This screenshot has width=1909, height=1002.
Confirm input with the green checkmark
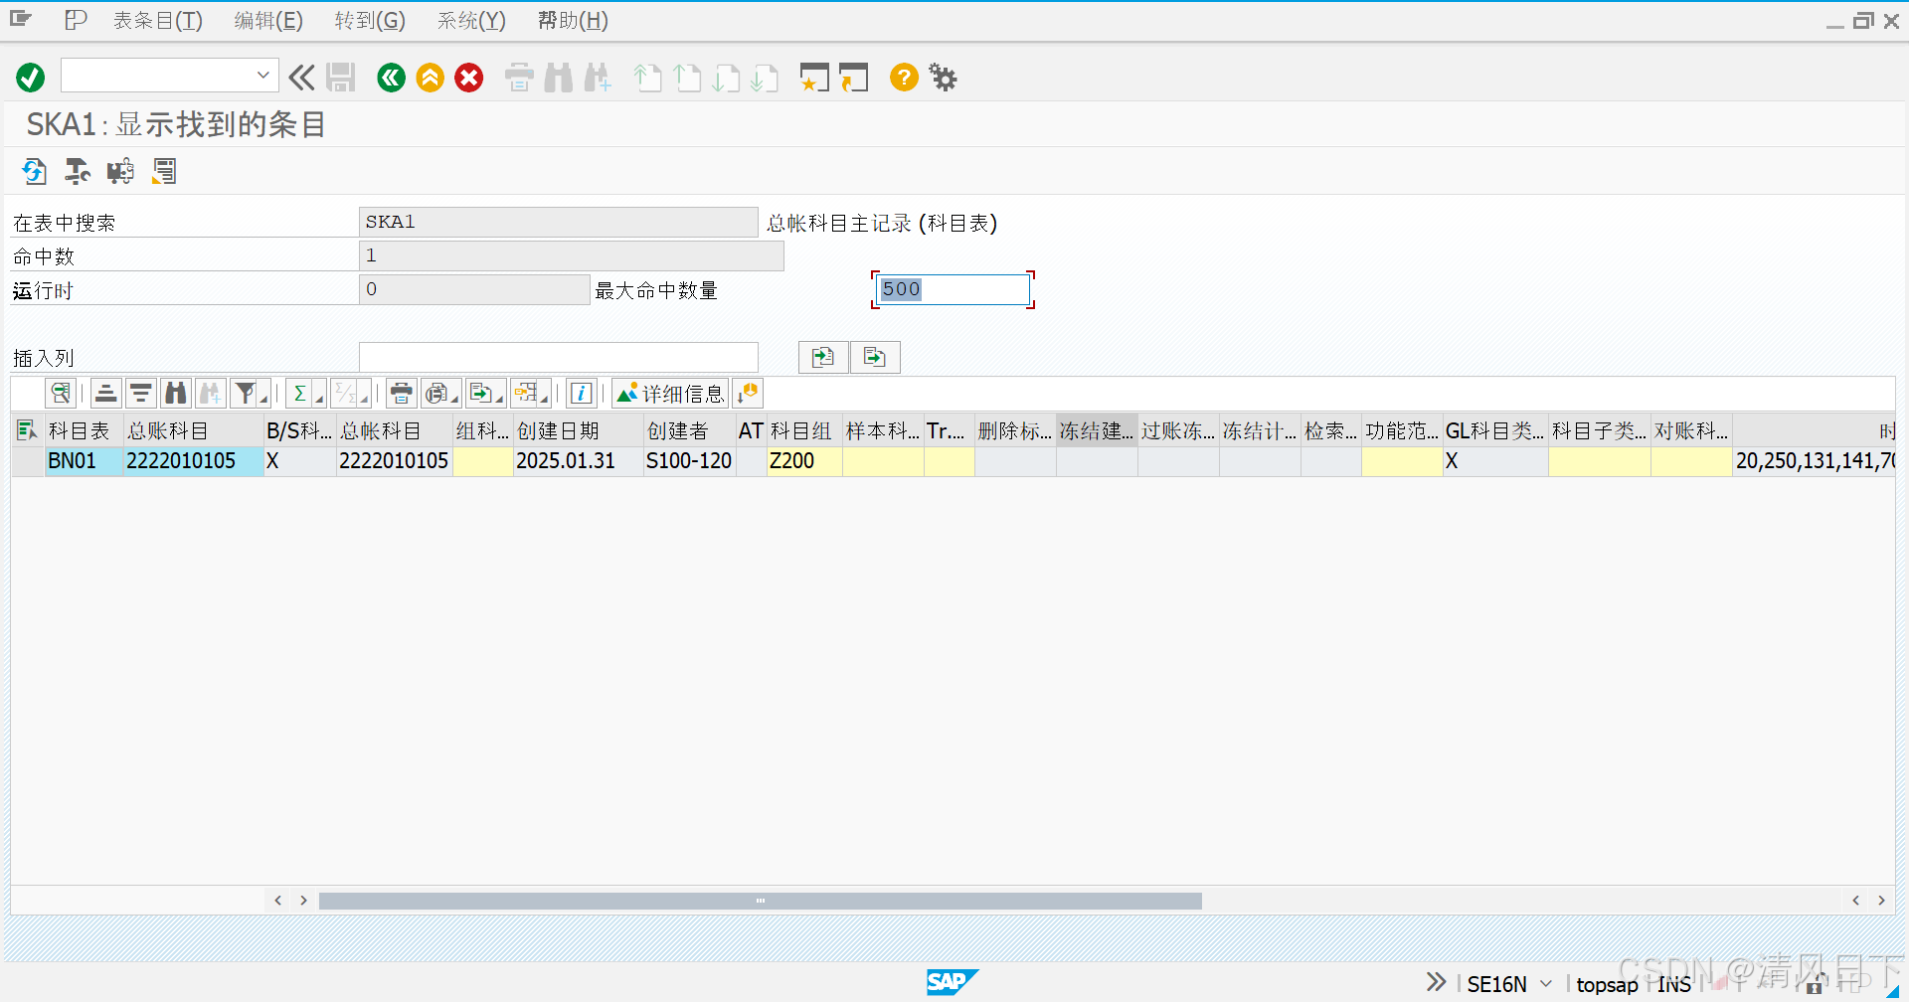[x=29, y=77]
